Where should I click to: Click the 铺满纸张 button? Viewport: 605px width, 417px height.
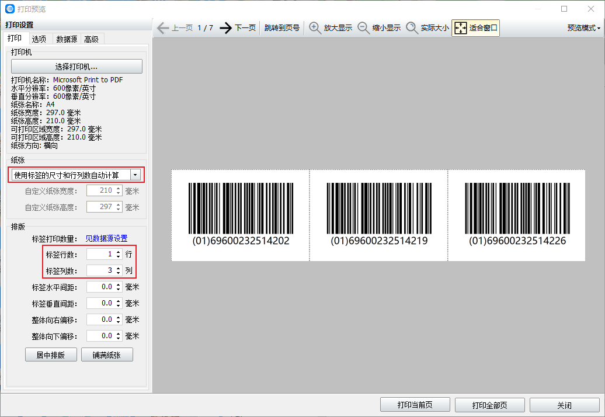107,355
